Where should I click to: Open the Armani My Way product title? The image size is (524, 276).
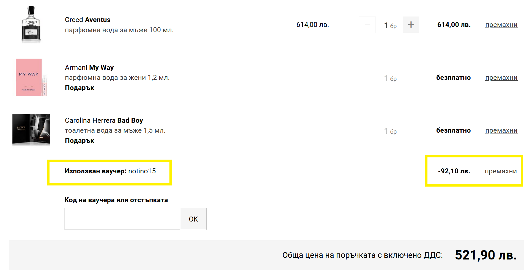click(89, 68)
